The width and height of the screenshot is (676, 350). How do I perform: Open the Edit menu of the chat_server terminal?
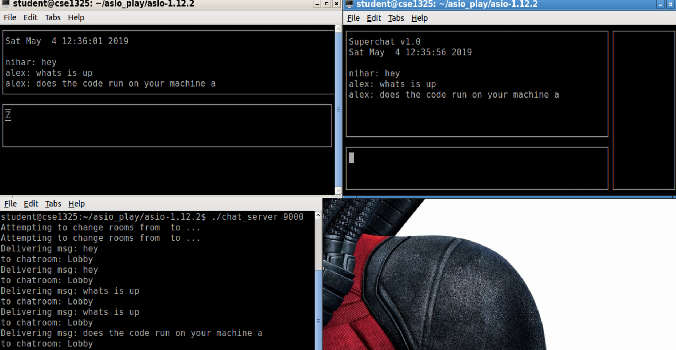coord(31,204)
